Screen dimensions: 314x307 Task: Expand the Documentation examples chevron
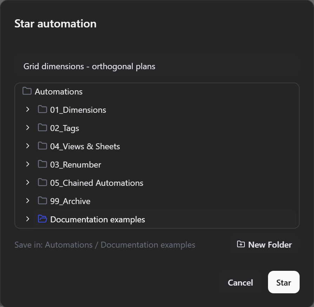pyautogui.click(x=28, y=219)
